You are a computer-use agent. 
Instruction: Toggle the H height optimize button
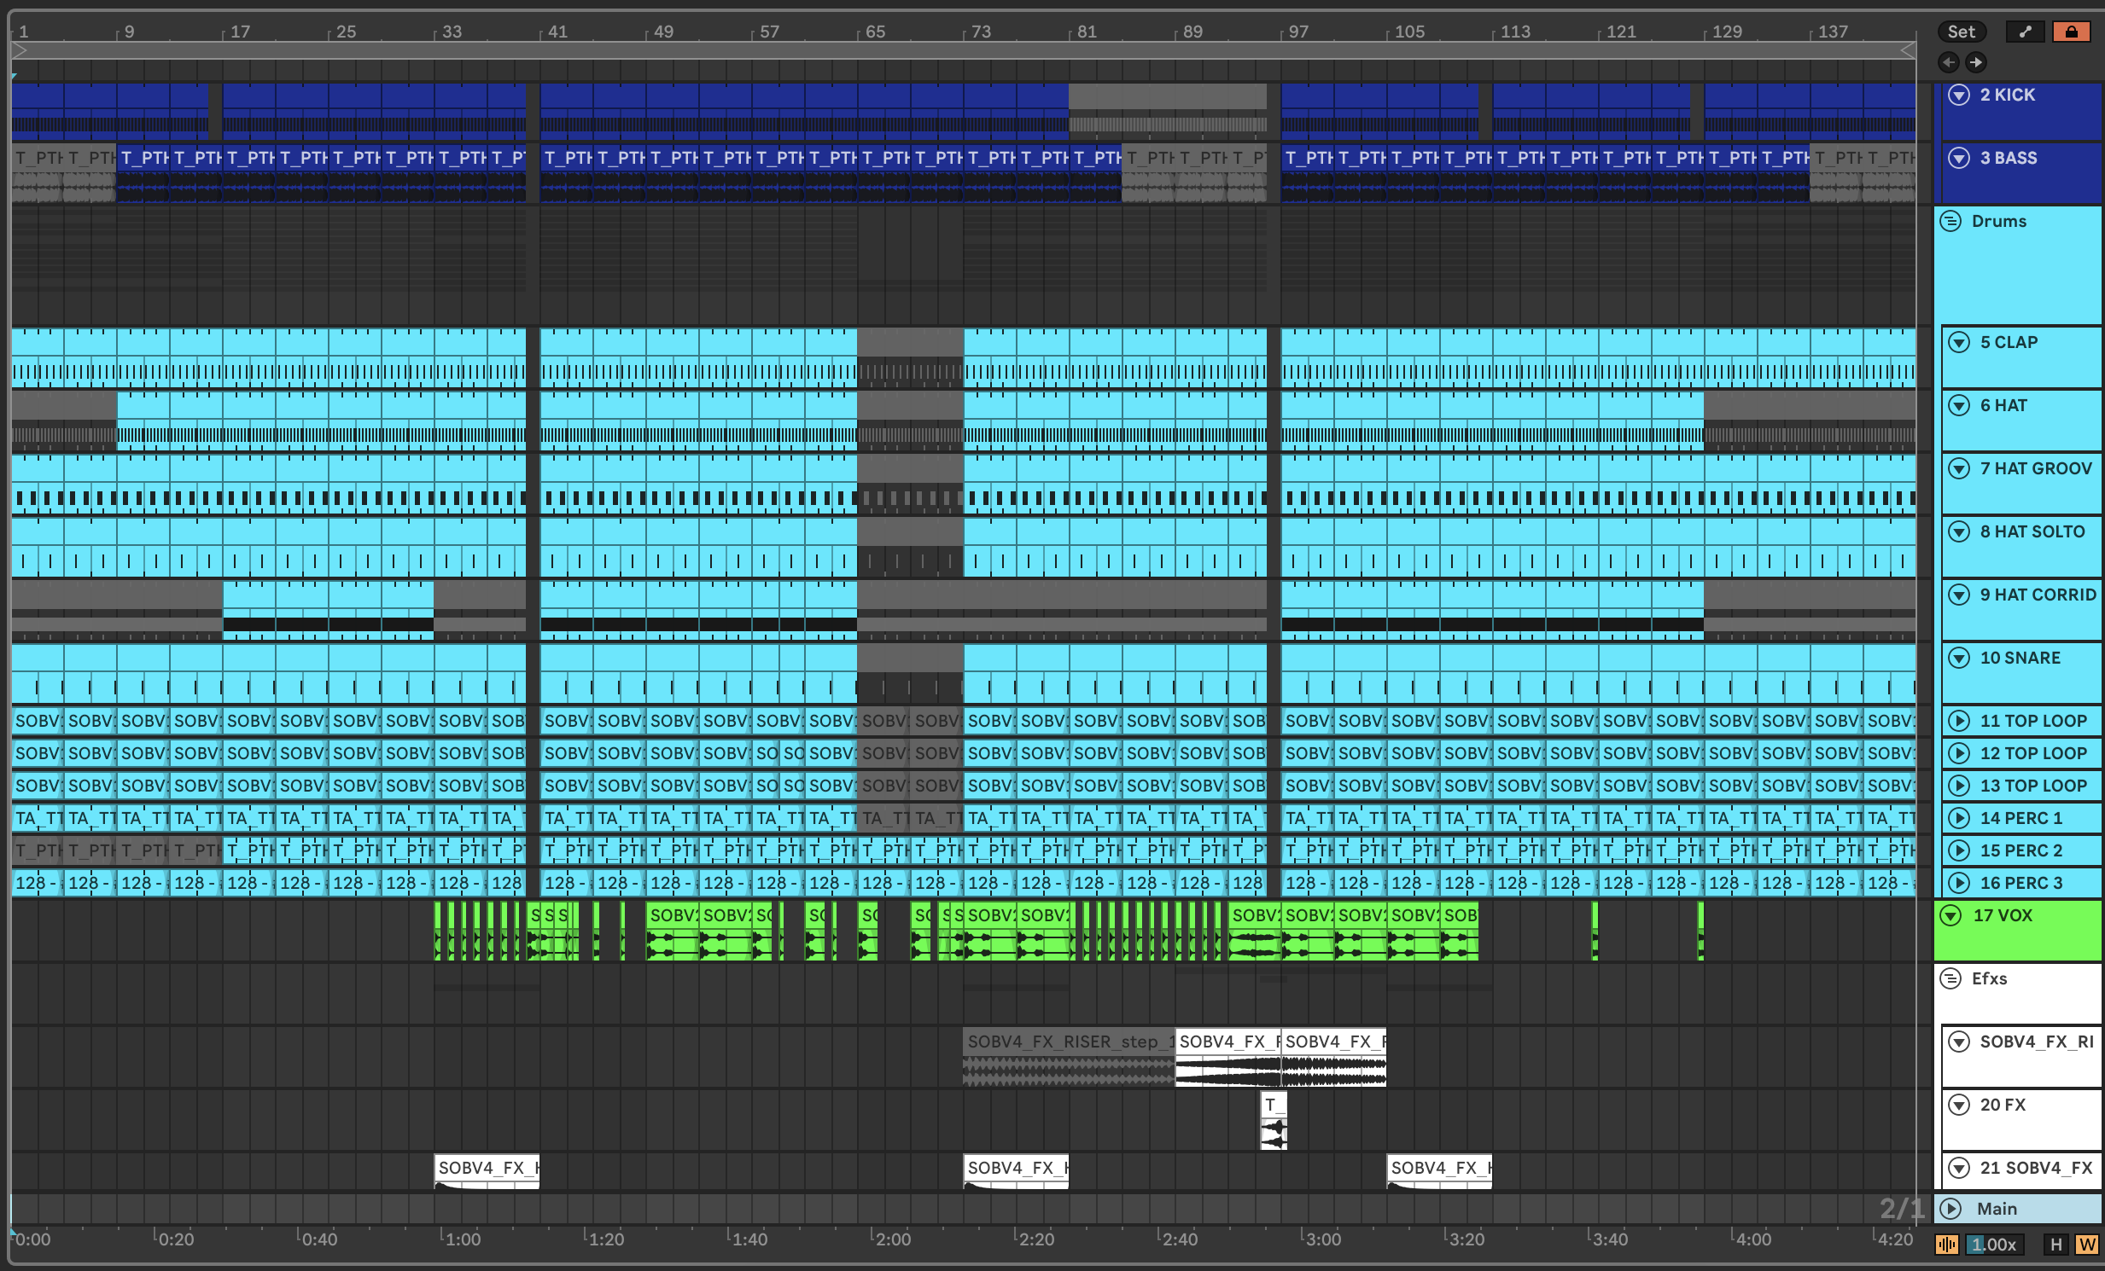tap(2056, 1244)
